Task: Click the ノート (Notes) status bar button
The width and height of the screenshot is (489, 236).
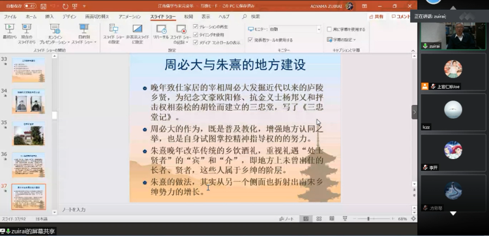Action: click(x=287, y=219)
